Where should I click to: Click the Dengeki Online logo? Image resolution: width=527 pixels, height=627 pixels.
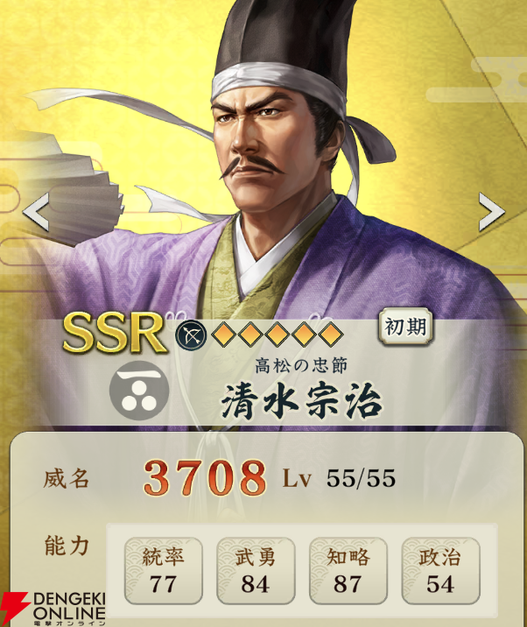[x=53, y=609]
